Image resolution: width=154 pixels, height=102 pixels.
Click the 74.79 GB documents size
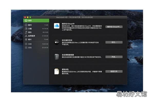click(x=45, y=29)
